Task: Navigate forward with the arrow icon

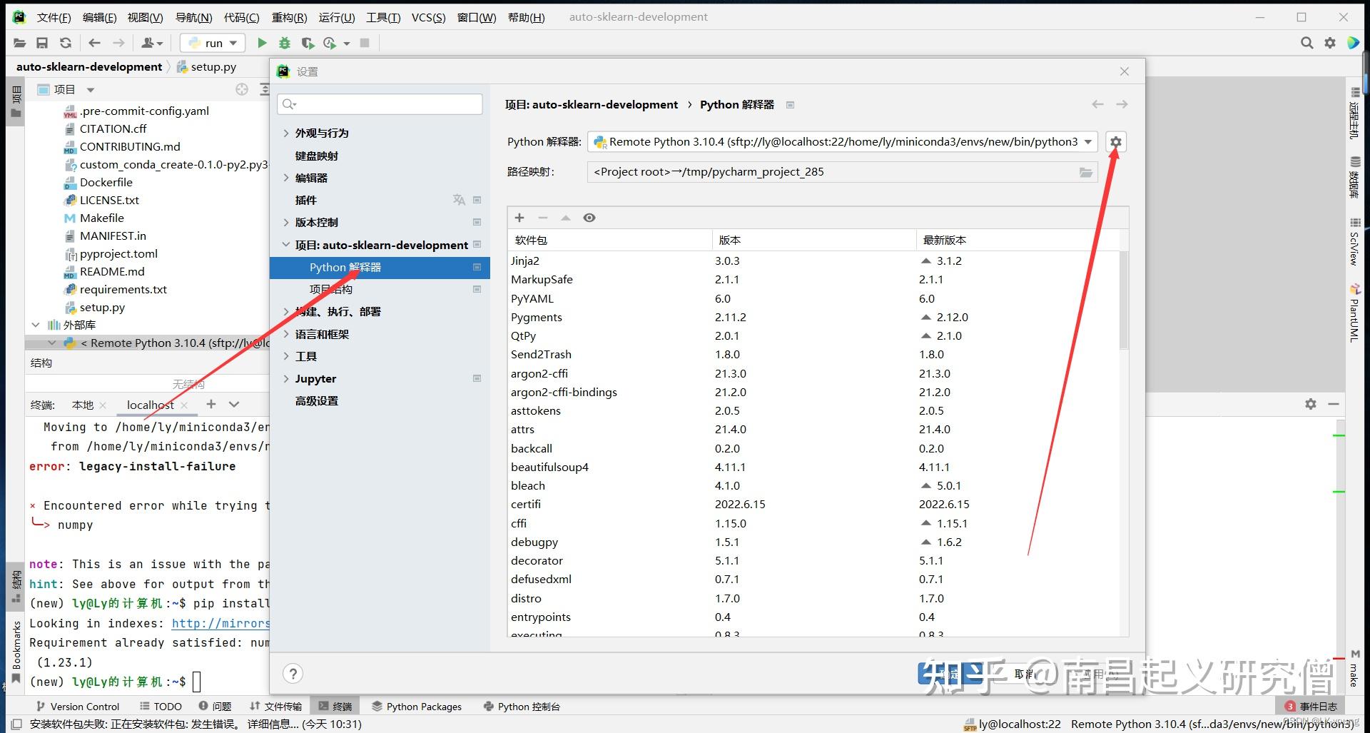Action: click(118, 43)
